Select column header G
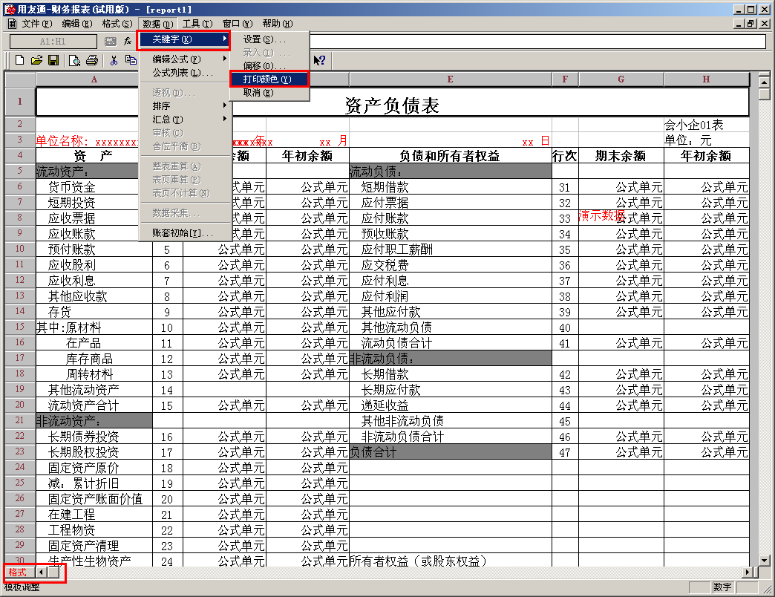 tap(621, 79)
